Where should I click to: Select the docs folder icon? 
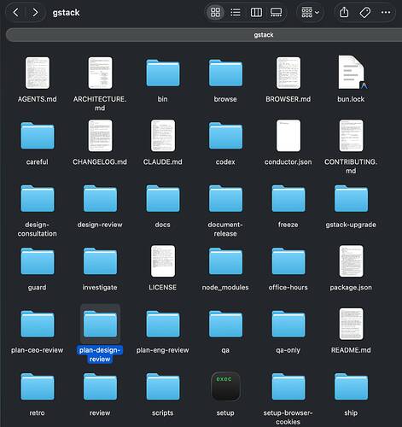click(163, 198)
